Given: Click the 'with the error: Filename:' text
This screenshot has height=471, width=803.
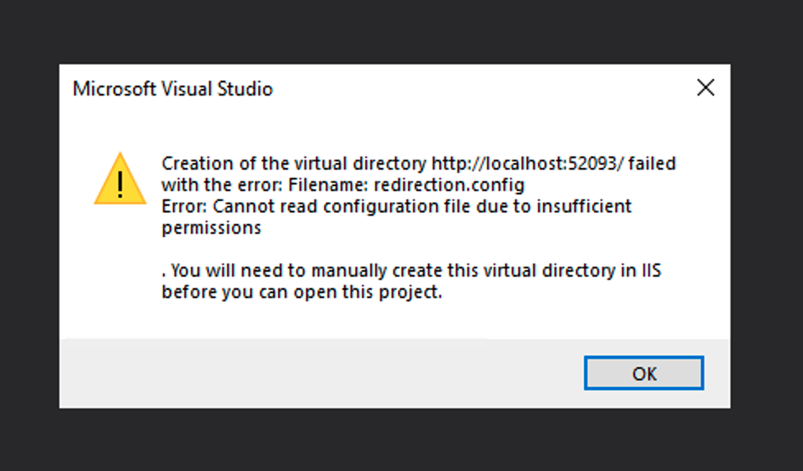Looking at the screenshot, I should (x=263, y=184).
